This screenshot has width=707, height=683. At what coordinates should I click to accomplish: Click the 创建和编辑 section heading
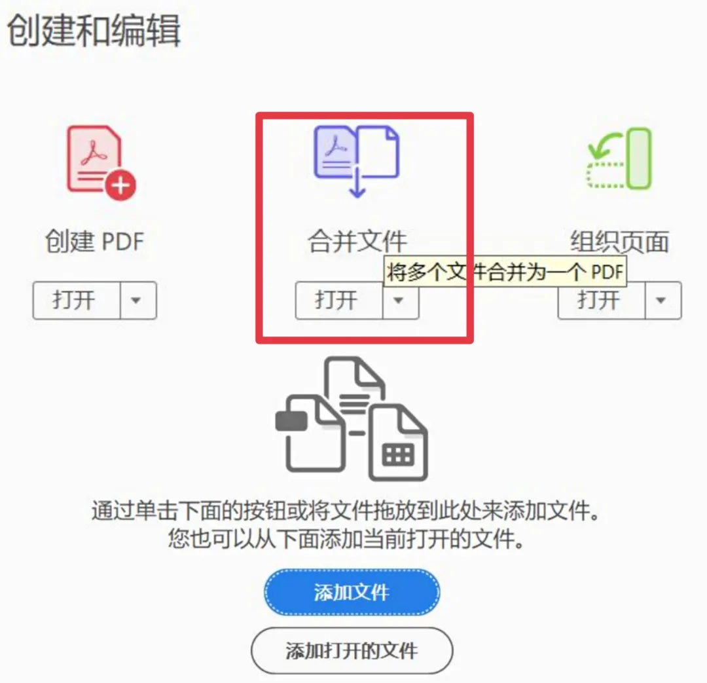tap(94, 30)
